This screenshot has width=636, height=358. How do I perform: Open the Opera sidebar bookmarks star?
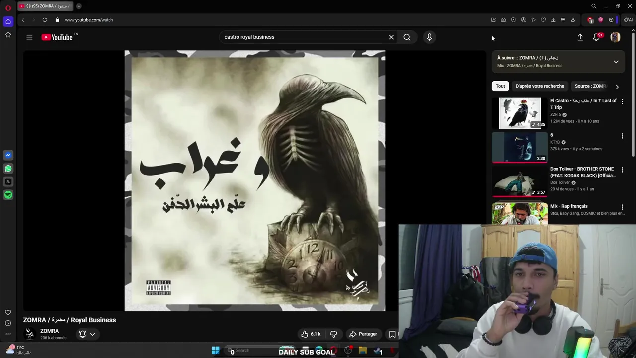[8, 35]
